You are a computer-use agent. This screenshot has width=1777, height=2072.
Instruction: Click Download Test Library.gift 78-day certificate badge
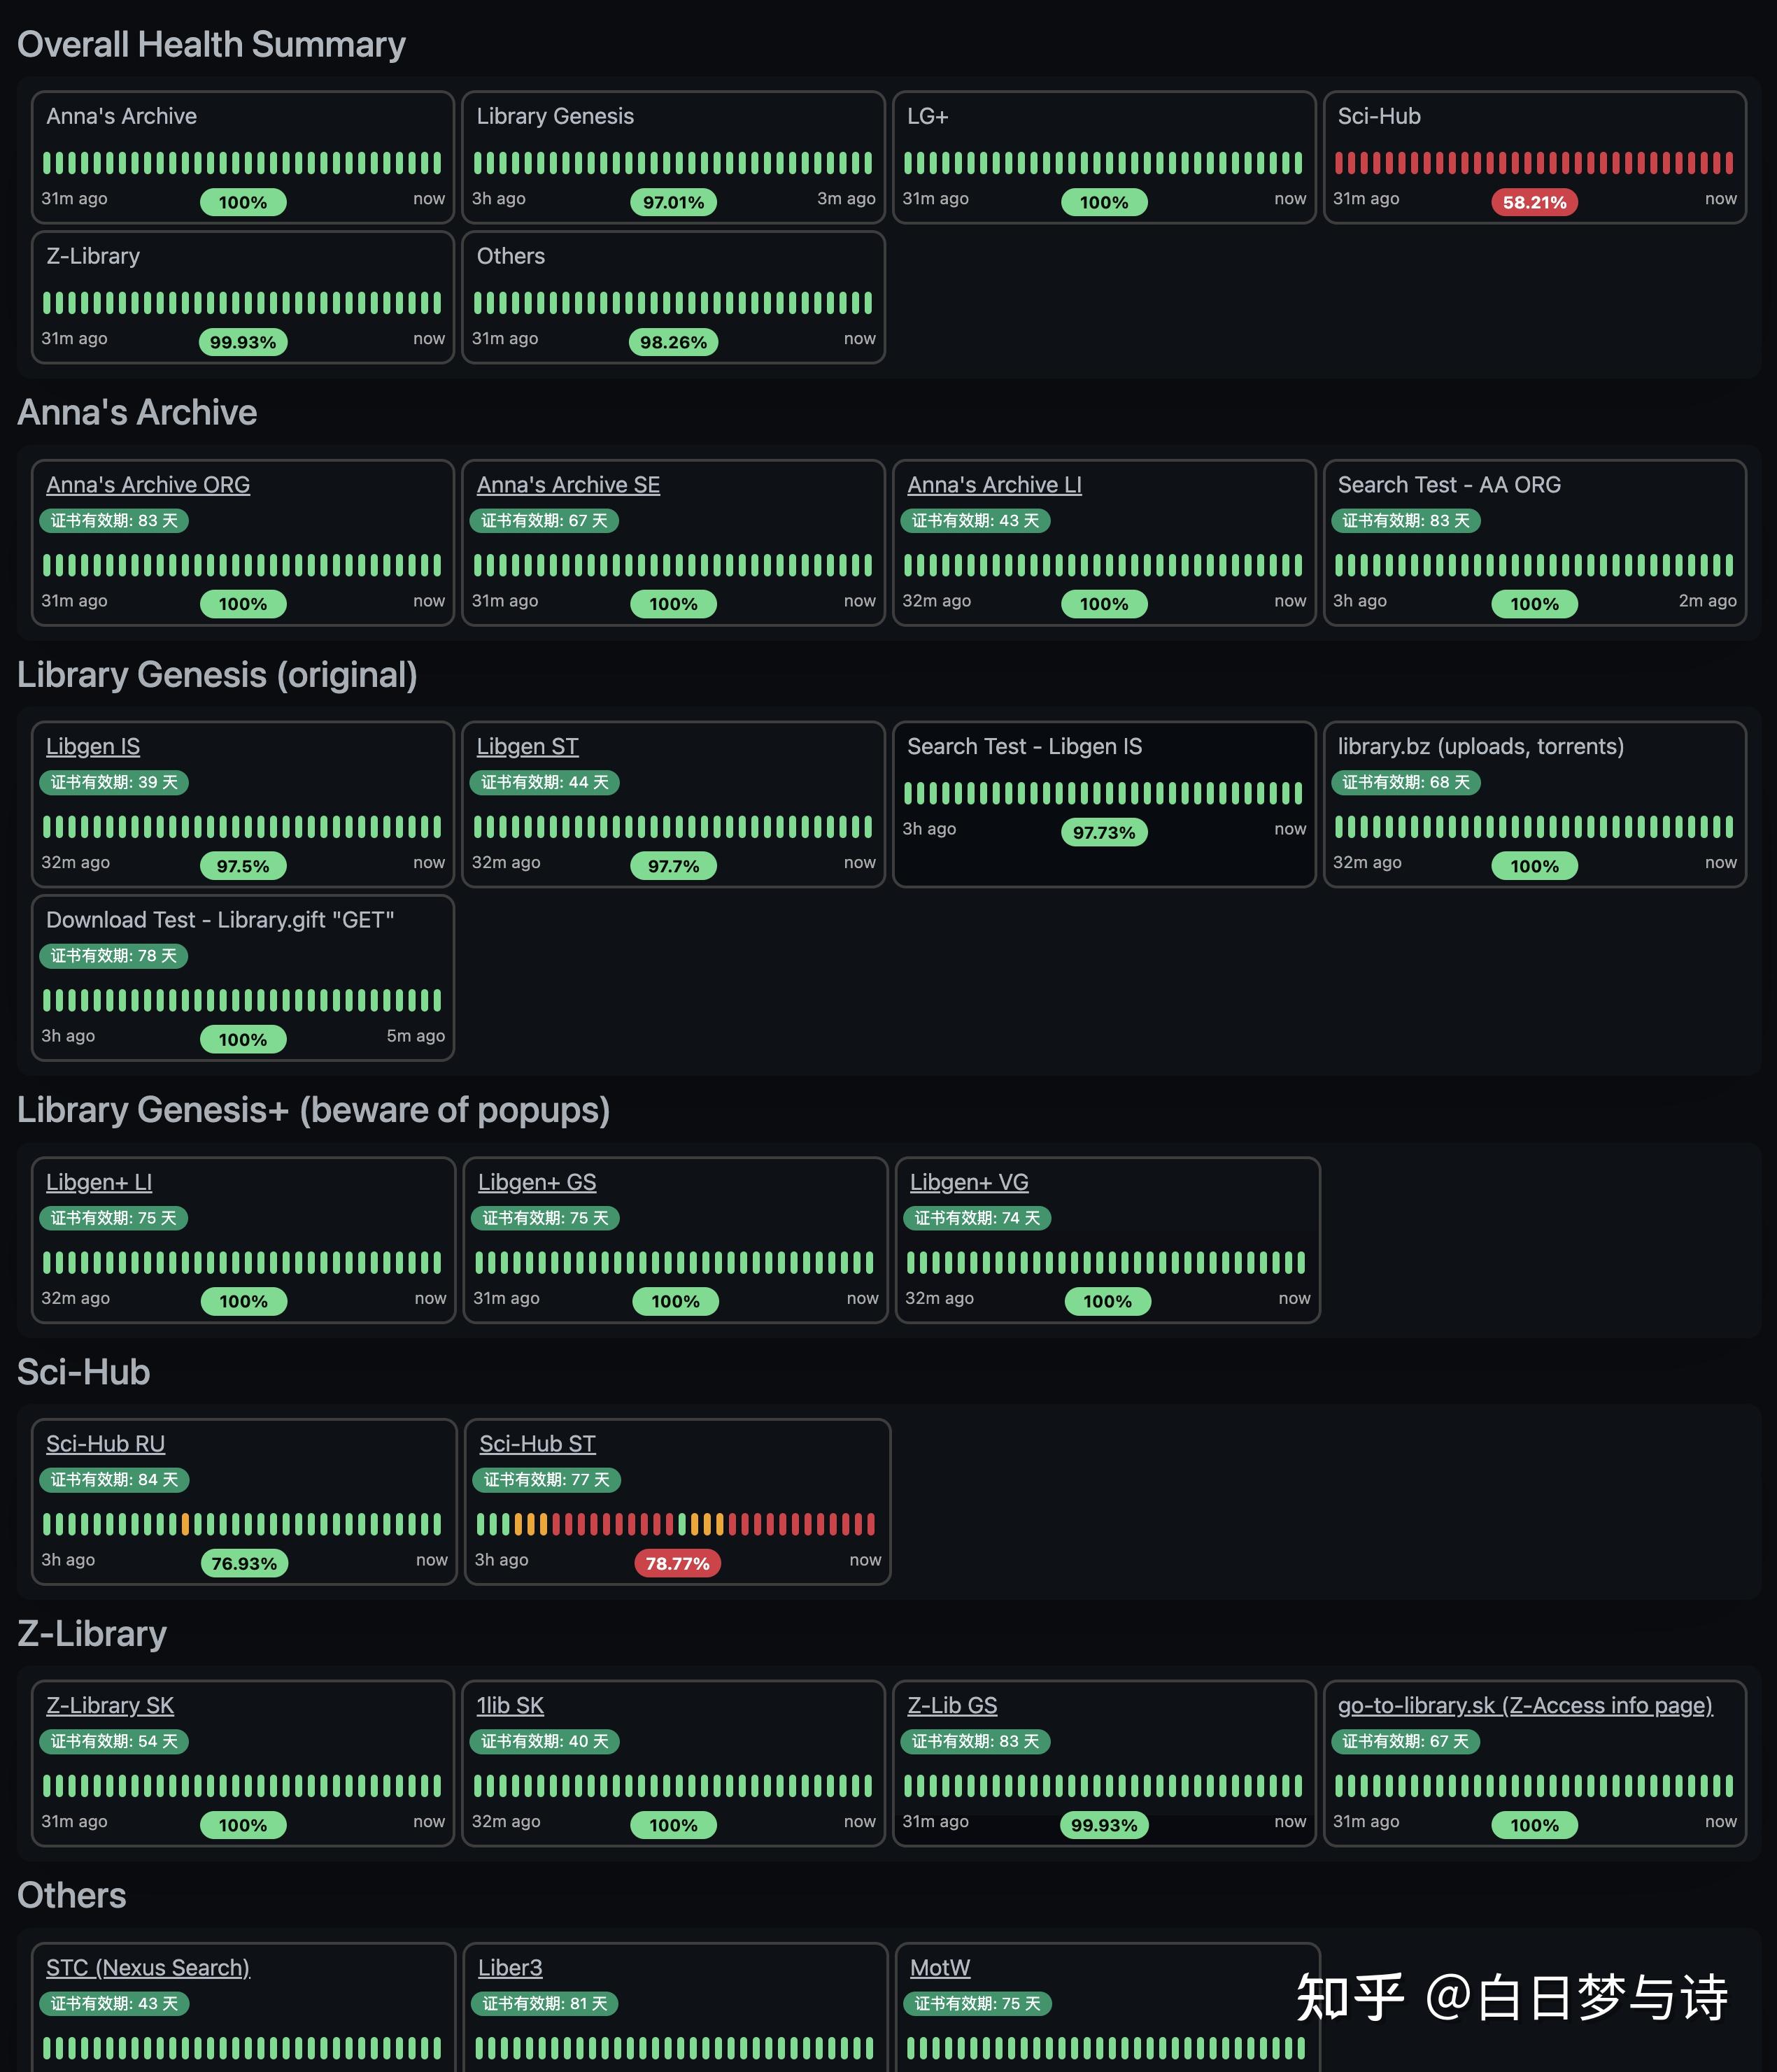tap(114, 956)
